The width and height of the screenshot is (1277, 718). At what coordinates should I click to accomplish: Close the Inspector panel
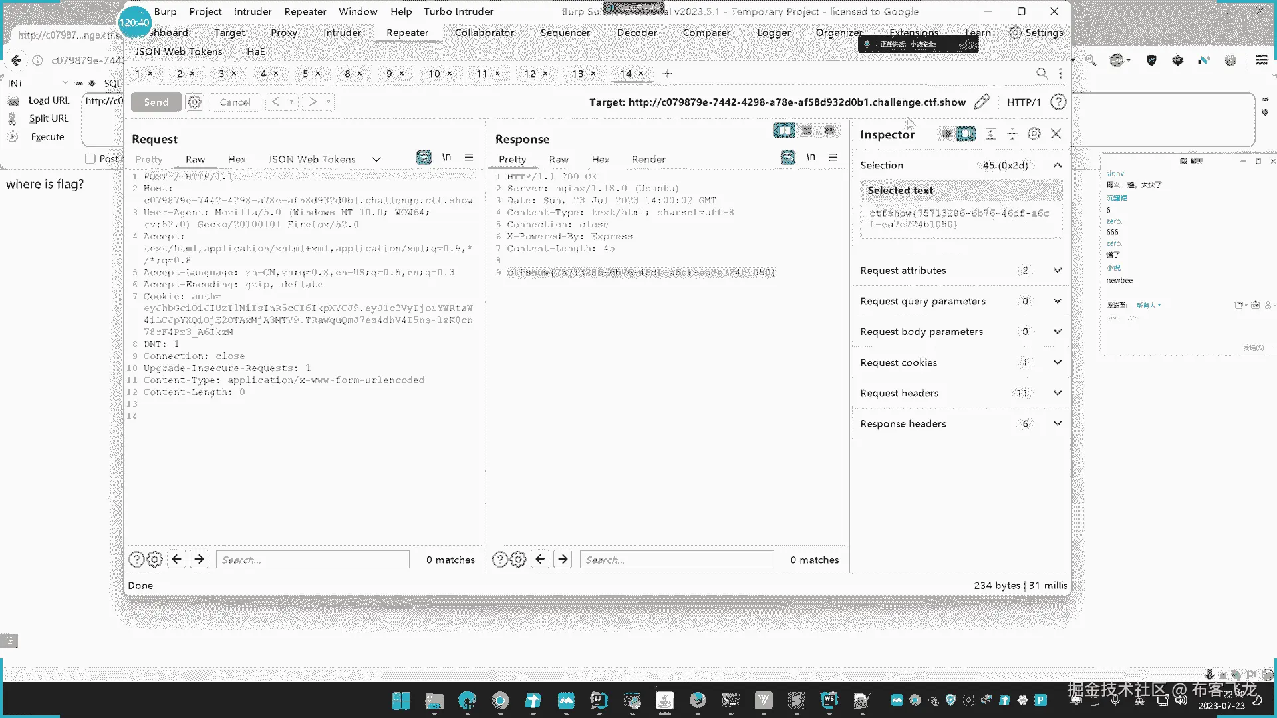[x=1056, y=134]
